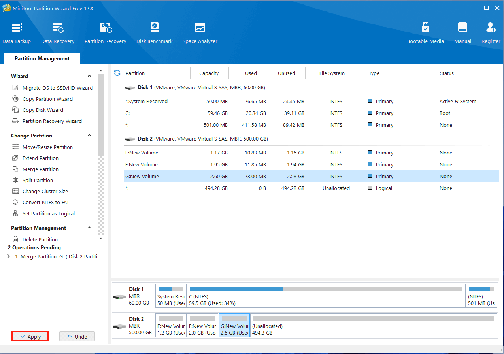This screenshot has width=504, height=354.
Task: Select G:New Volume block in disk map
Action: (234, 326)
